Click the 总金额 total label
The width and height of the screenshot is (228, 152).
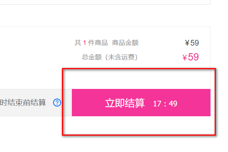click(x=92, y=57)
